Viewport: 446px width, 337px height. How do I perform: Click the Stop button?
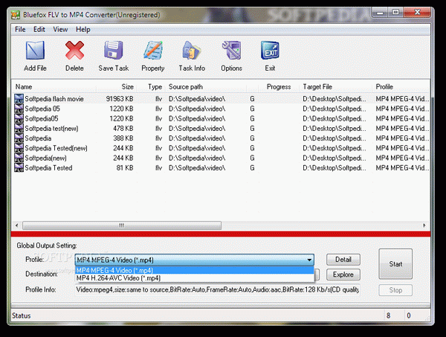click(395, 290)
